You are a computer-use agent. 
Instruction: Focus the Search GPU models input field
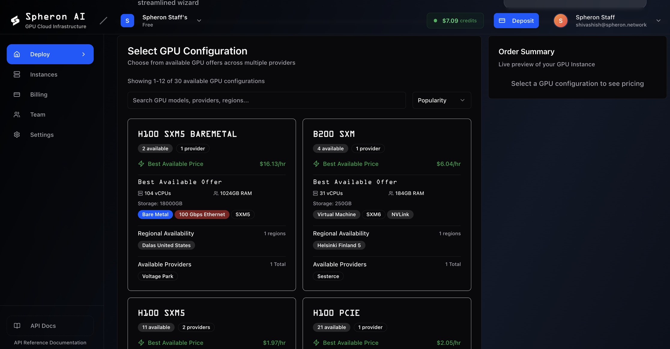pos(267,100)
